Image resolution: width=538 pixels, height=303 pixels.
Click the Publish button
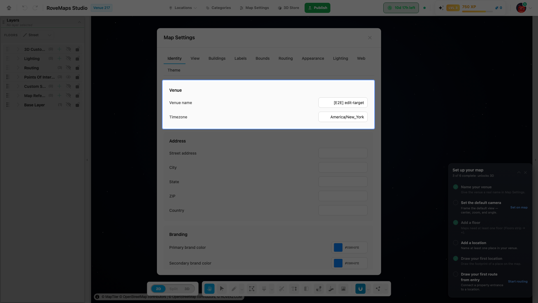[x=317, y=8]
